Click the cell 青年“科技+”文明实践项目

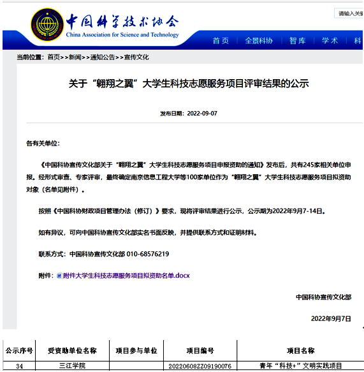(300, 366)
